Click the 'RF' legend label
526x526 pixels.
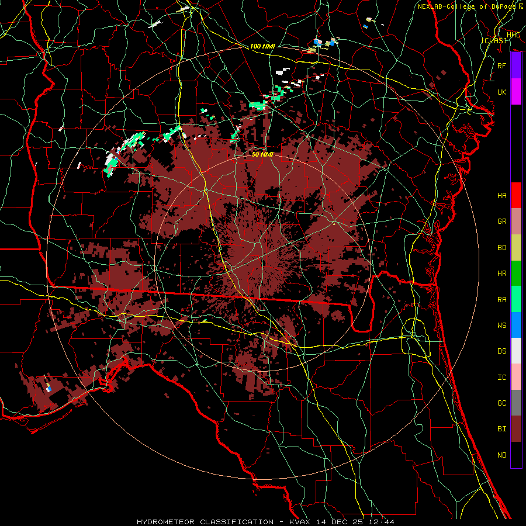tap(501, 65)
